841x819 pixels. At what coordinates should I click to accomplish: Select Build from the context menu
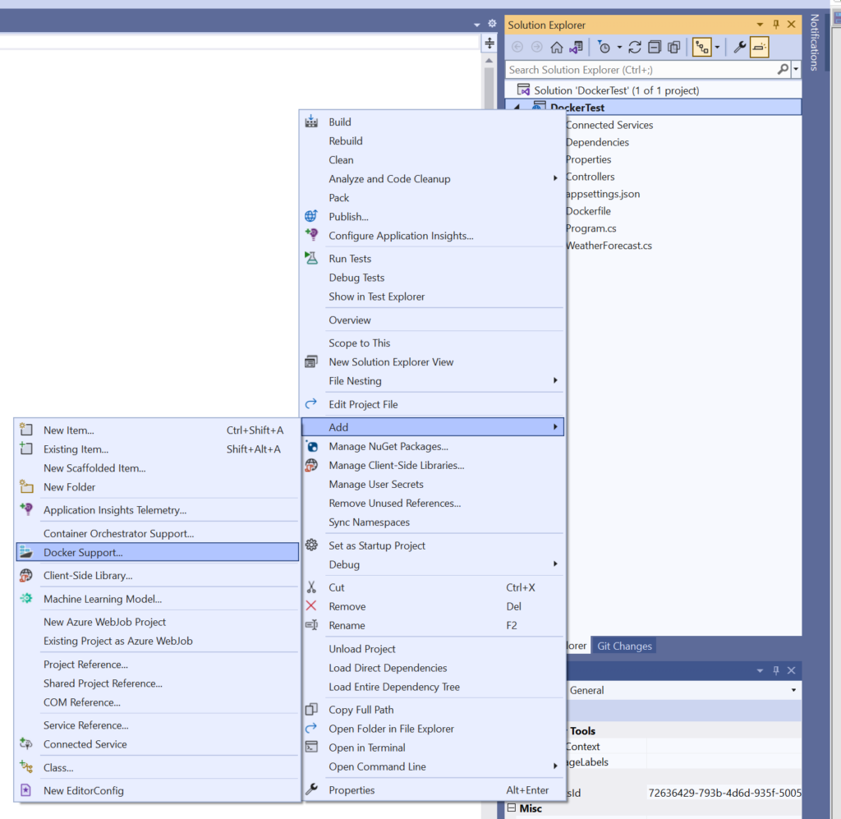pyautogui.click(x=339, y=122)
